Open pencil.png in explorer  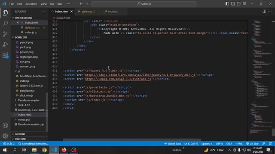26,42
